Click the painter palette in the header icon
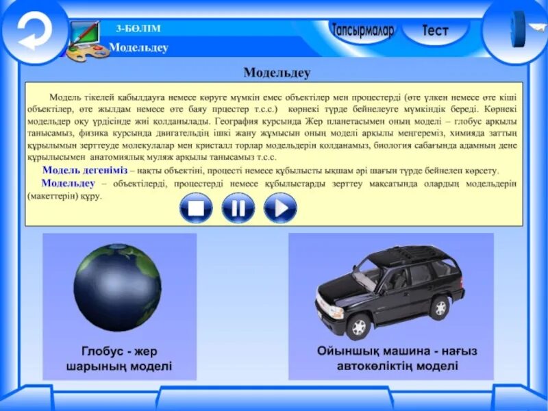This screenshot has height=411, width=548. click(84, 51)
